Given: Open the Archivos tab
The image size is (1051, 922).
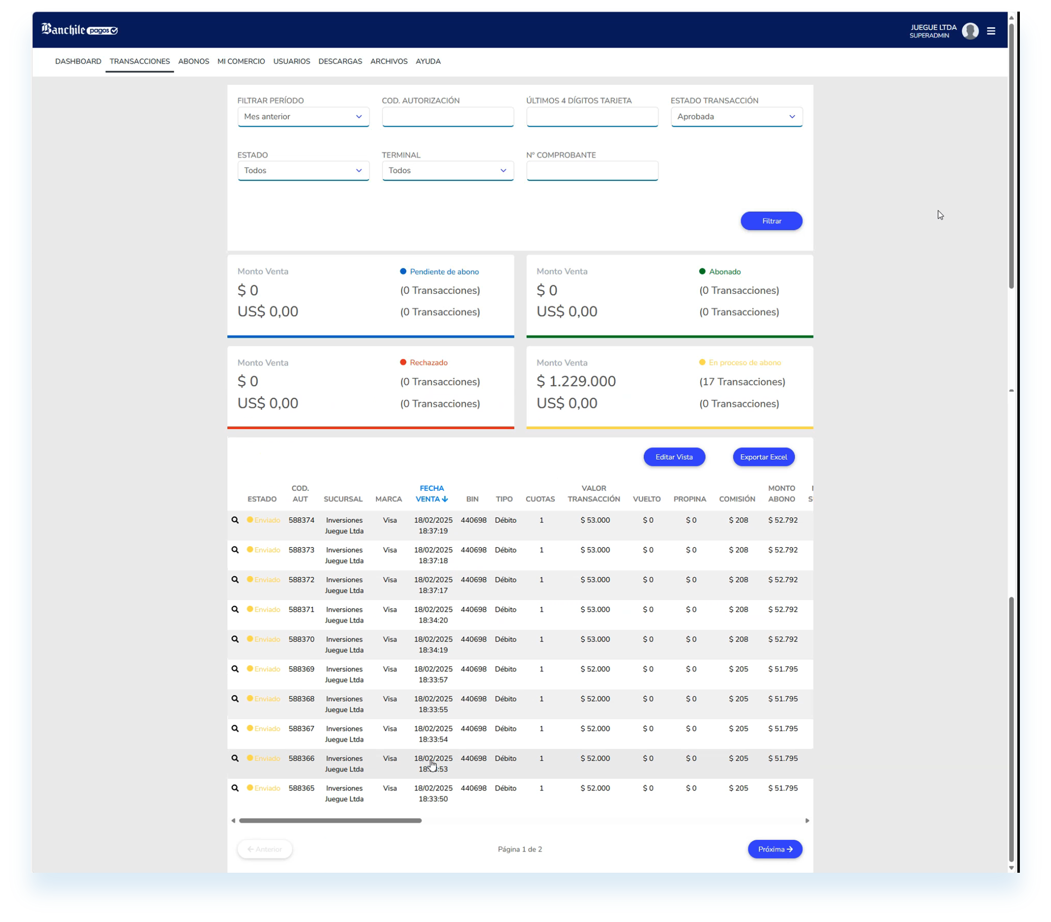Looking at the screenshot, I should [389, 61].
